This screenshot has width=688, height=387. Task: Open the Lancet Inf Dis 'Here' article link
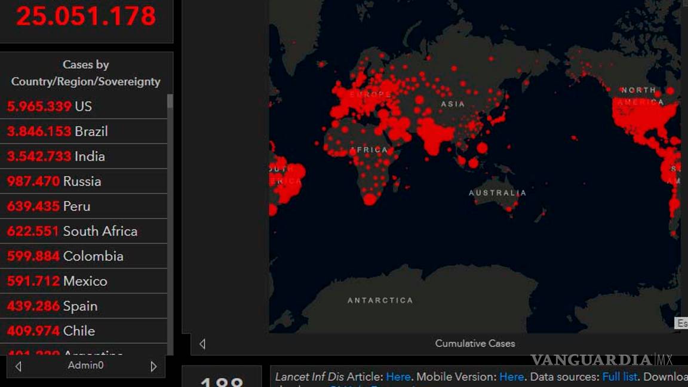(400, 377)
